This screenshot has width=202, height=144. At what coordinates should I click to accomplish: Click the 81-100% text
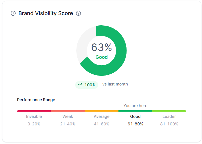tap(169, 124)
